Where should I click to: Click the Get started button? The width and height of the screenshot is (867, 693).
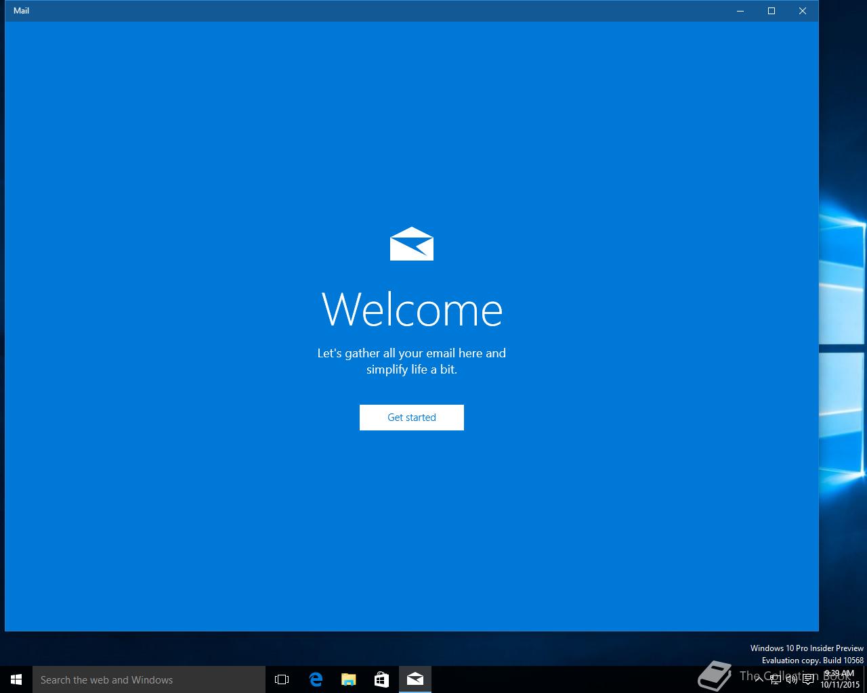click(x=412, y=418)
